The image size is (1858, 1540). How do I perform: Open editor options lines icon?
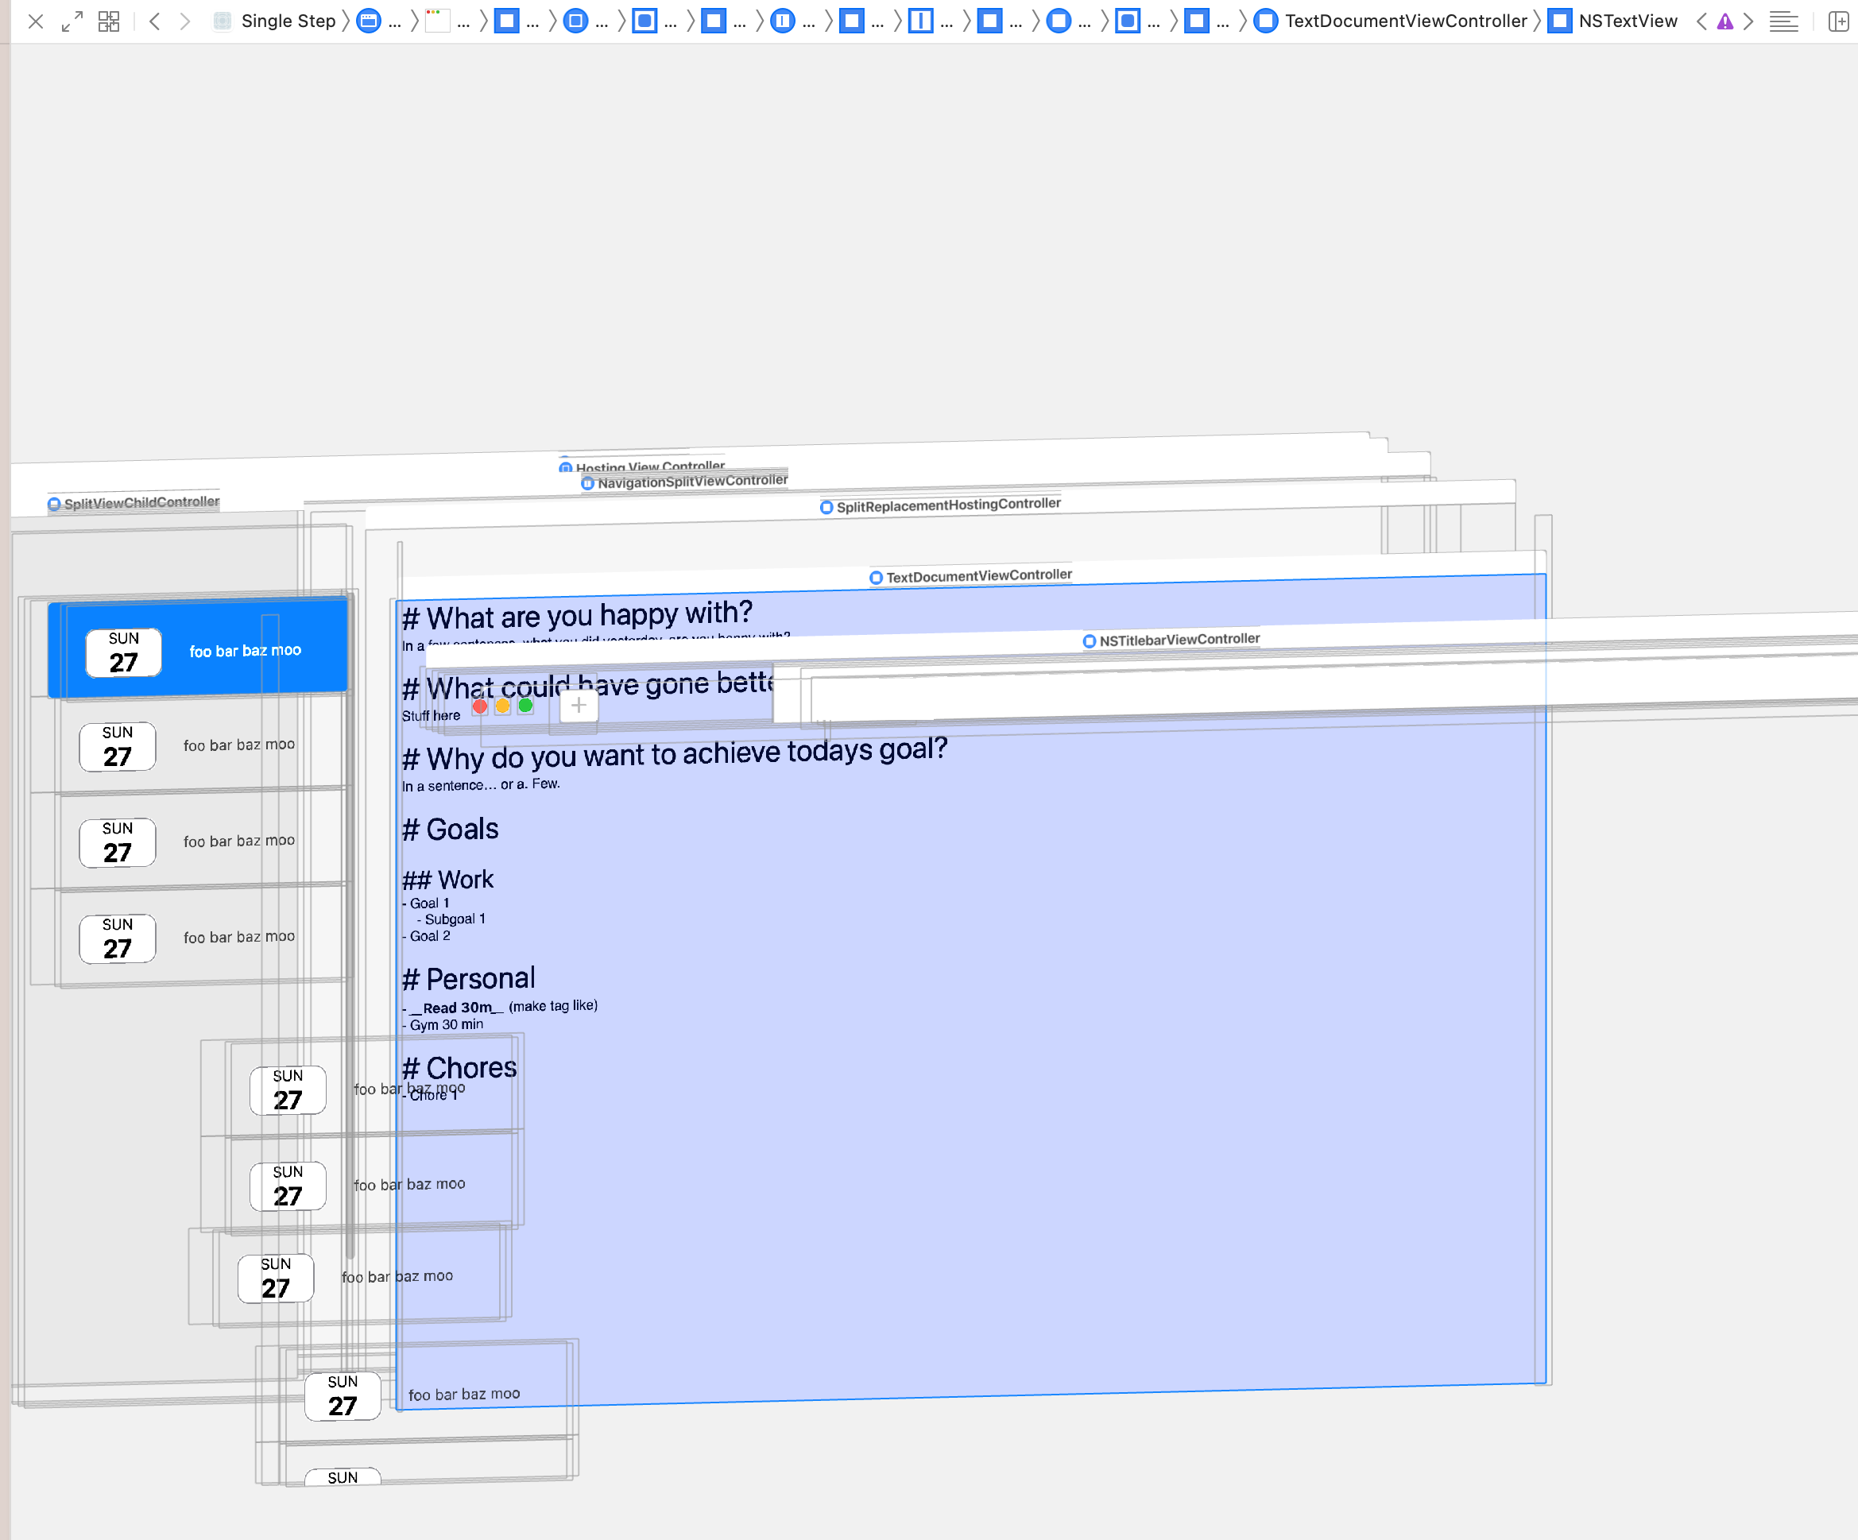[x=1783, y=22]
